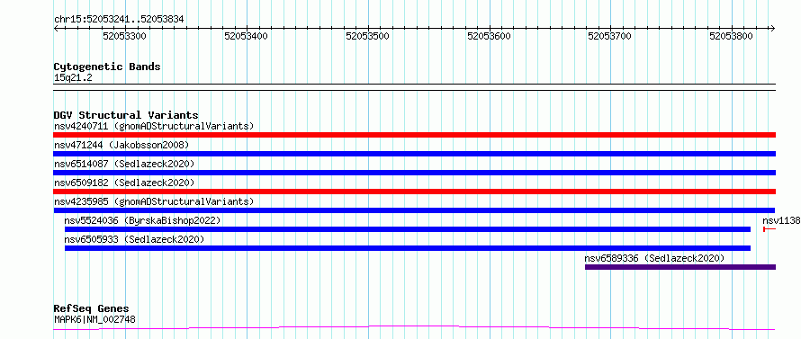This screenshot has height=339, width=801.
Task: Click the purple nsv6589336 variant bar
Action: [x=680, y=267]
